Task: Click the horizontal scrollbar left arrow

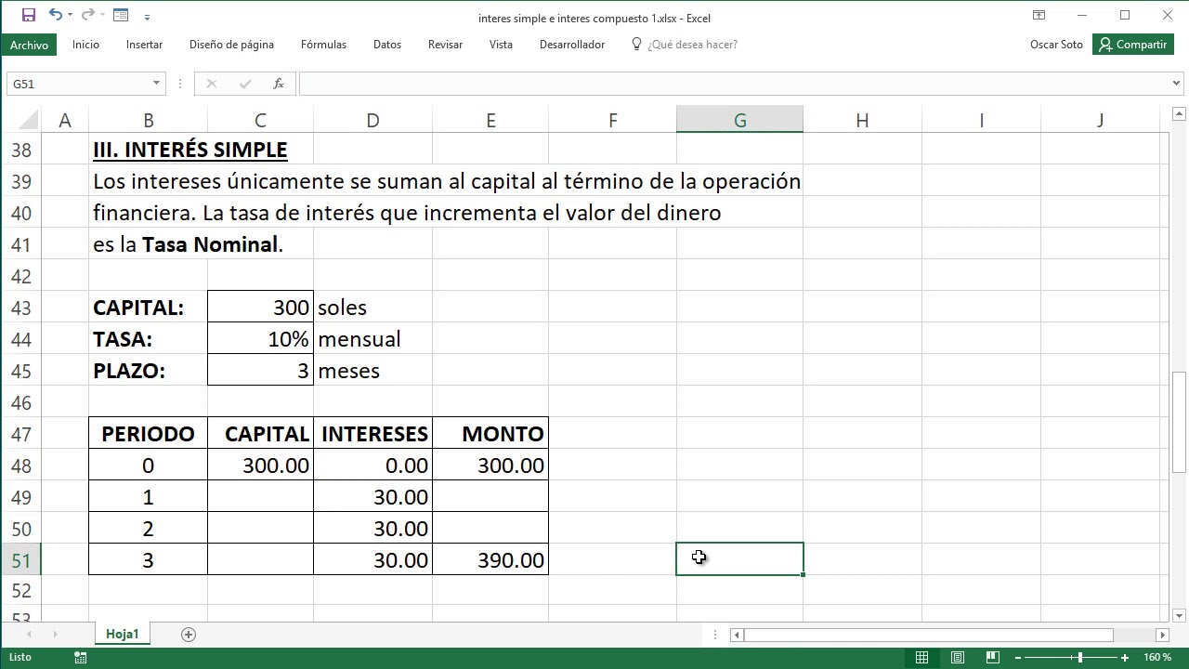Action: coord(736,635)
